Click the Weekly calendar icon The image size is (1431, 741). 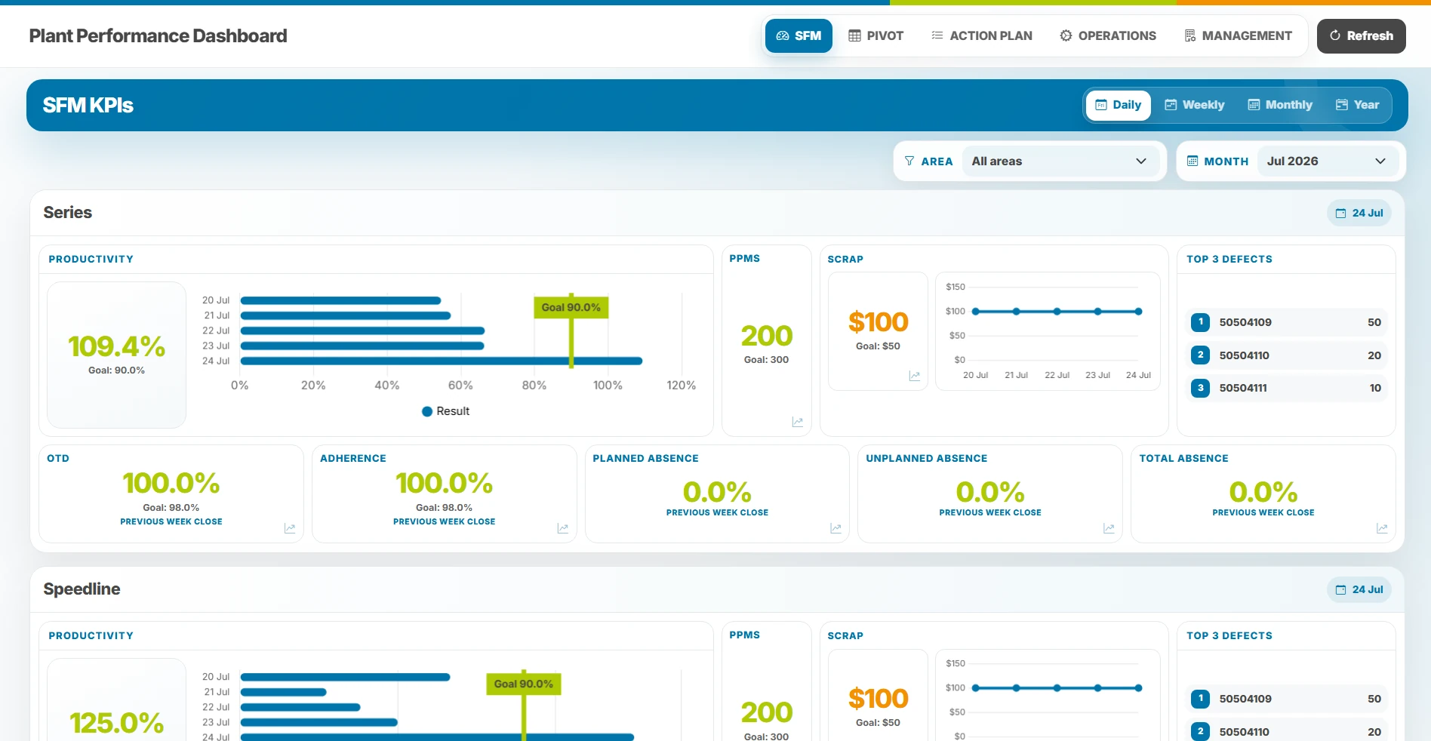(1171, 105)
